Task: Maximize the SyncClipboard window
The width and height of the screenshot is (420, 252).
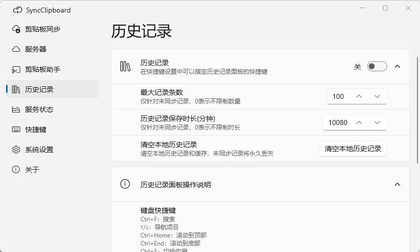Action: click(385, 8)
